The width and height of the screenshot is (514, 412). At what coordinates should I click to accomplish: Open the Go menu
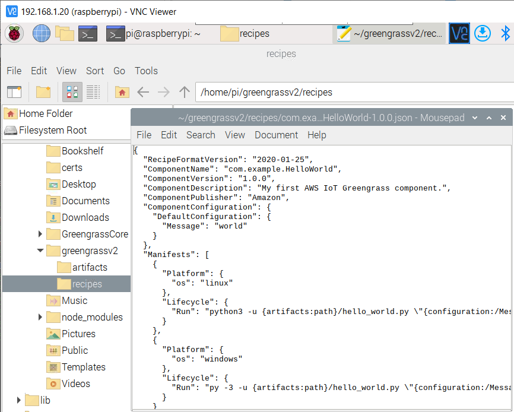(x=119, y=71)
